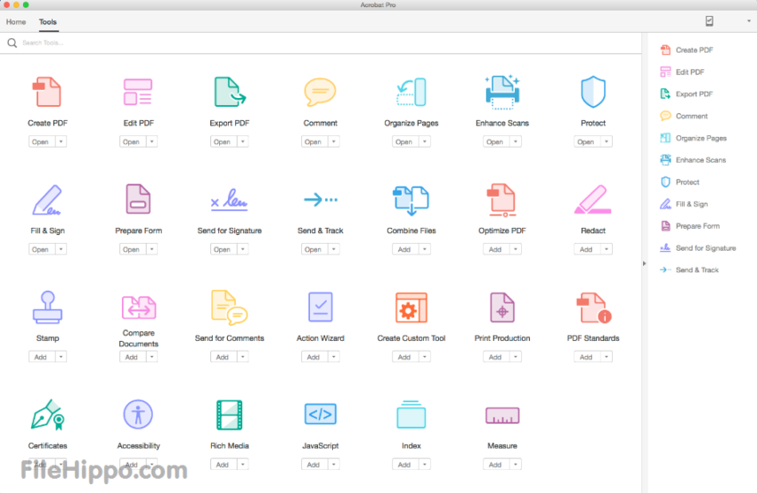Viewport: 757px width, 493px height.
Task: Select the JavaScript code icon
Action: coord(320,414)
